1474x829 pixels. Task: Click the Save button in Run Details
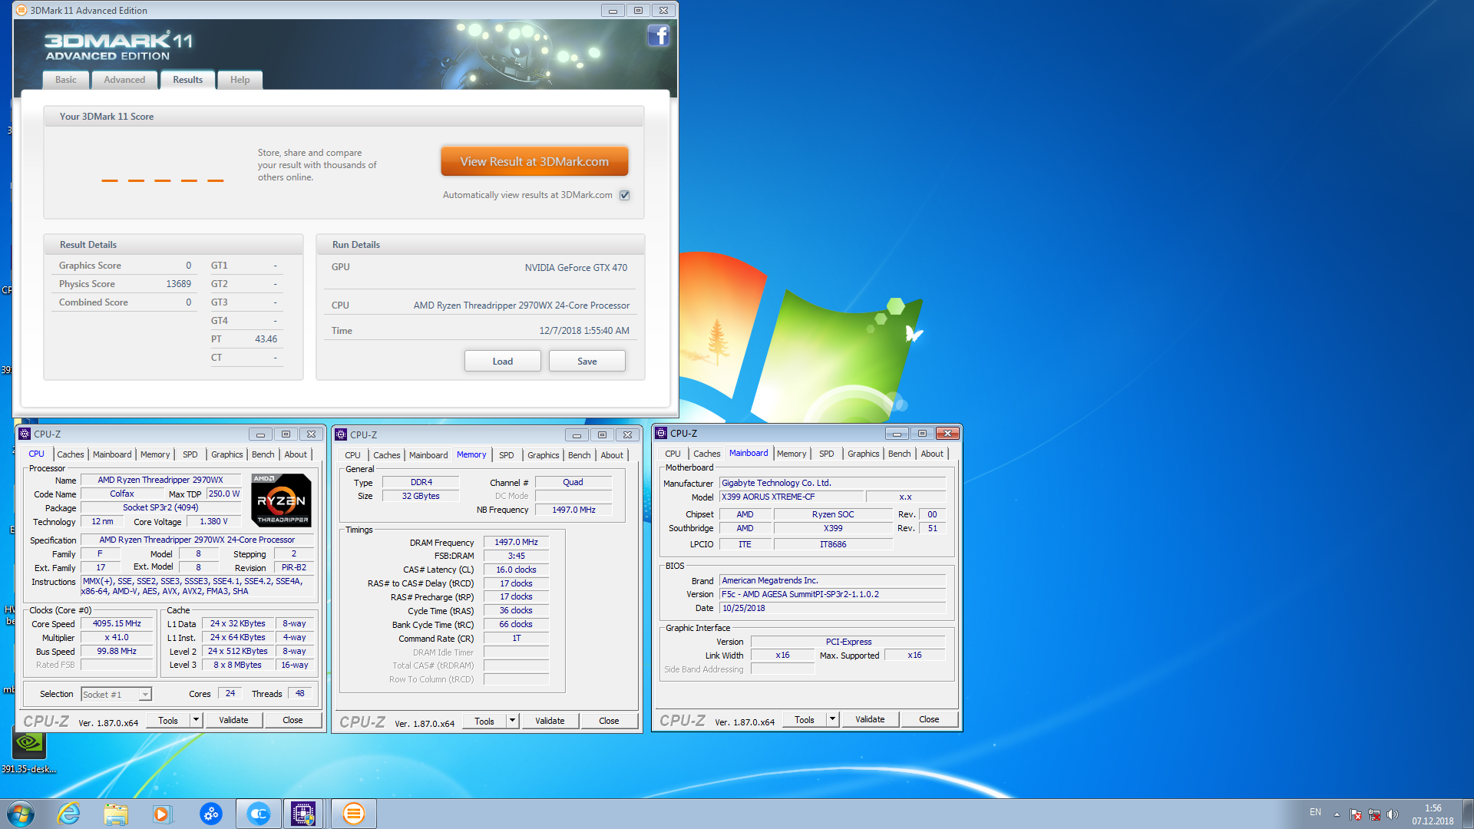point(587,362)
